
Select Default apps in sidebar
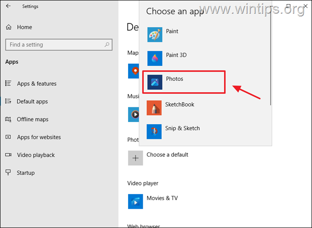click(32, 101)
